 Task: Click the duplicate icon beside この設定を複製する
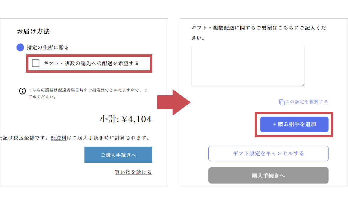(x=282, y=102)
